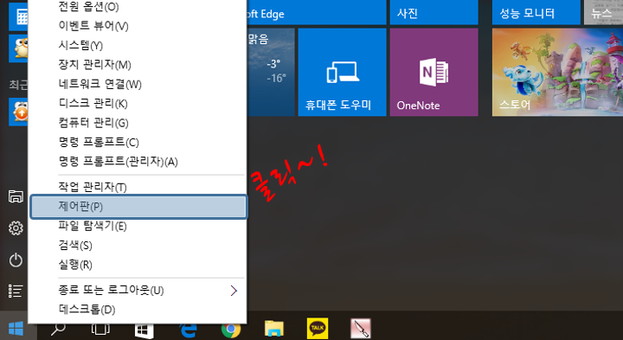Launch 작업 관리자(T)
Viewport: 623px width, 340px height.
tap(138, 187)
